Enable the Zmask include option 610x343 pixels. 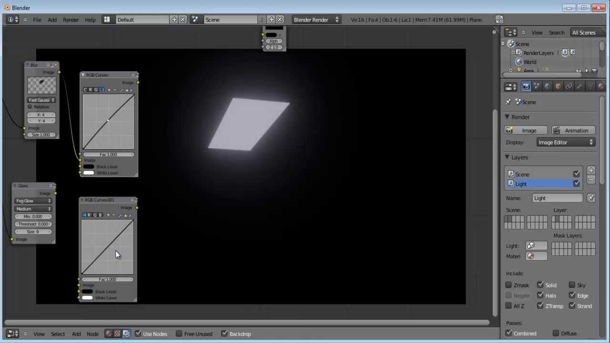508,285
